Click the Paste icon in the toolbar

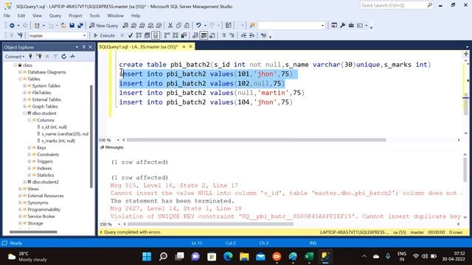(187, 26)
